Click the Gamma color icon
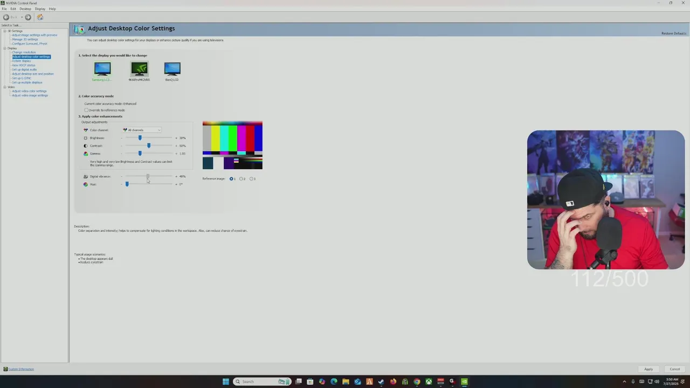 click(86, 154)
